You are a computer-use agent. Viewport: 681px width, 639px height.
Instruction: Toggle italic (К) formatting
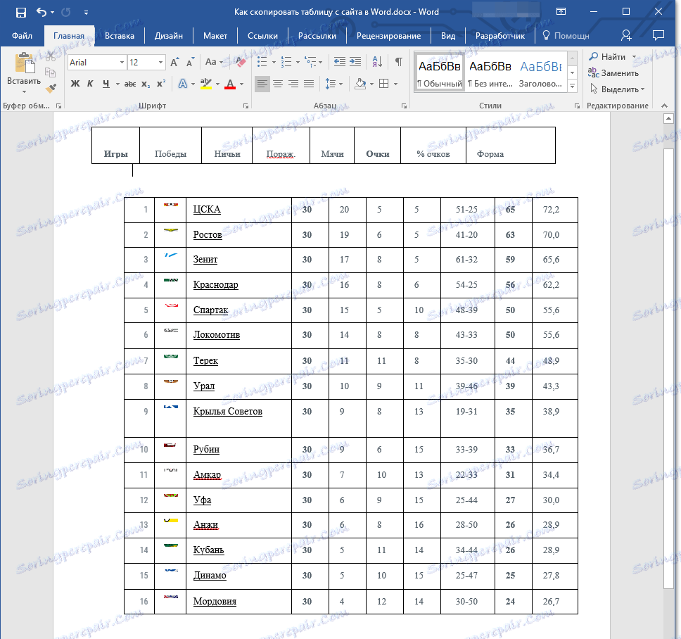point(90,84)
